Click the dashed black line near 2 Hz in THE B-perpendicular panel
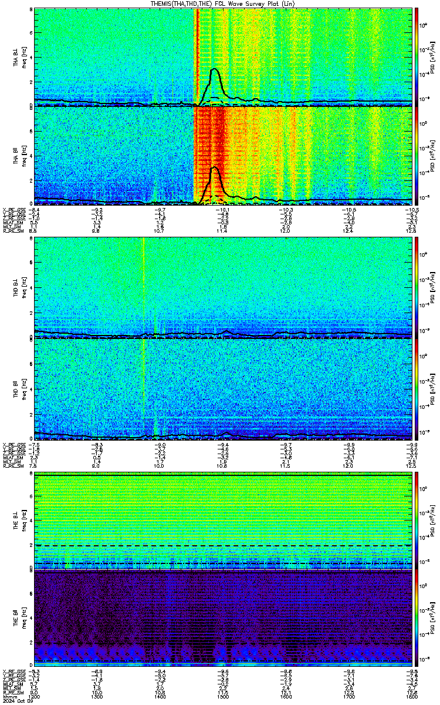Image resolution: width=440 pixels, height=705 pixels. pos(224,546)
